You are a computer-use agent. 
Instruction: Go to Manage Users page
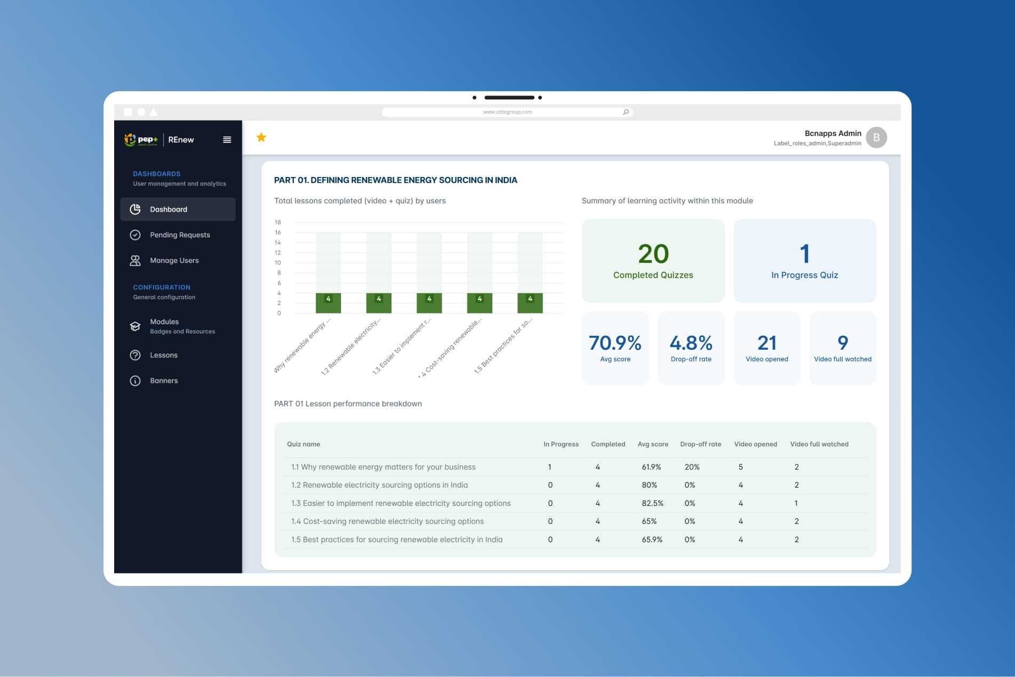tap(174, 261)
